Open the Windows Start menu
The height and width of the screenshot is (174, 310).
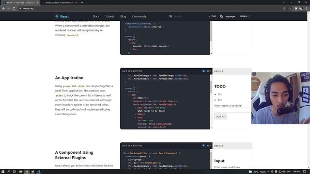tap(3, 172)
